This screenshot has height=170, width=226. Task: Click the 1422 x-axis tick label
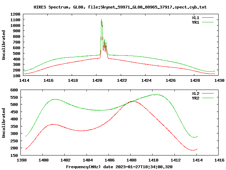click(x=121, y=80)
